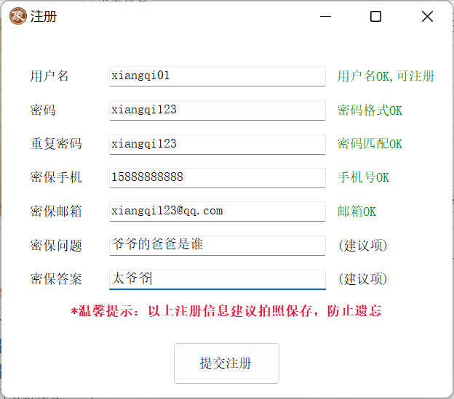The image size is (454, 399).
Task: Click the 密码匹配OK validation text
Action: click(x=370, y=144)
